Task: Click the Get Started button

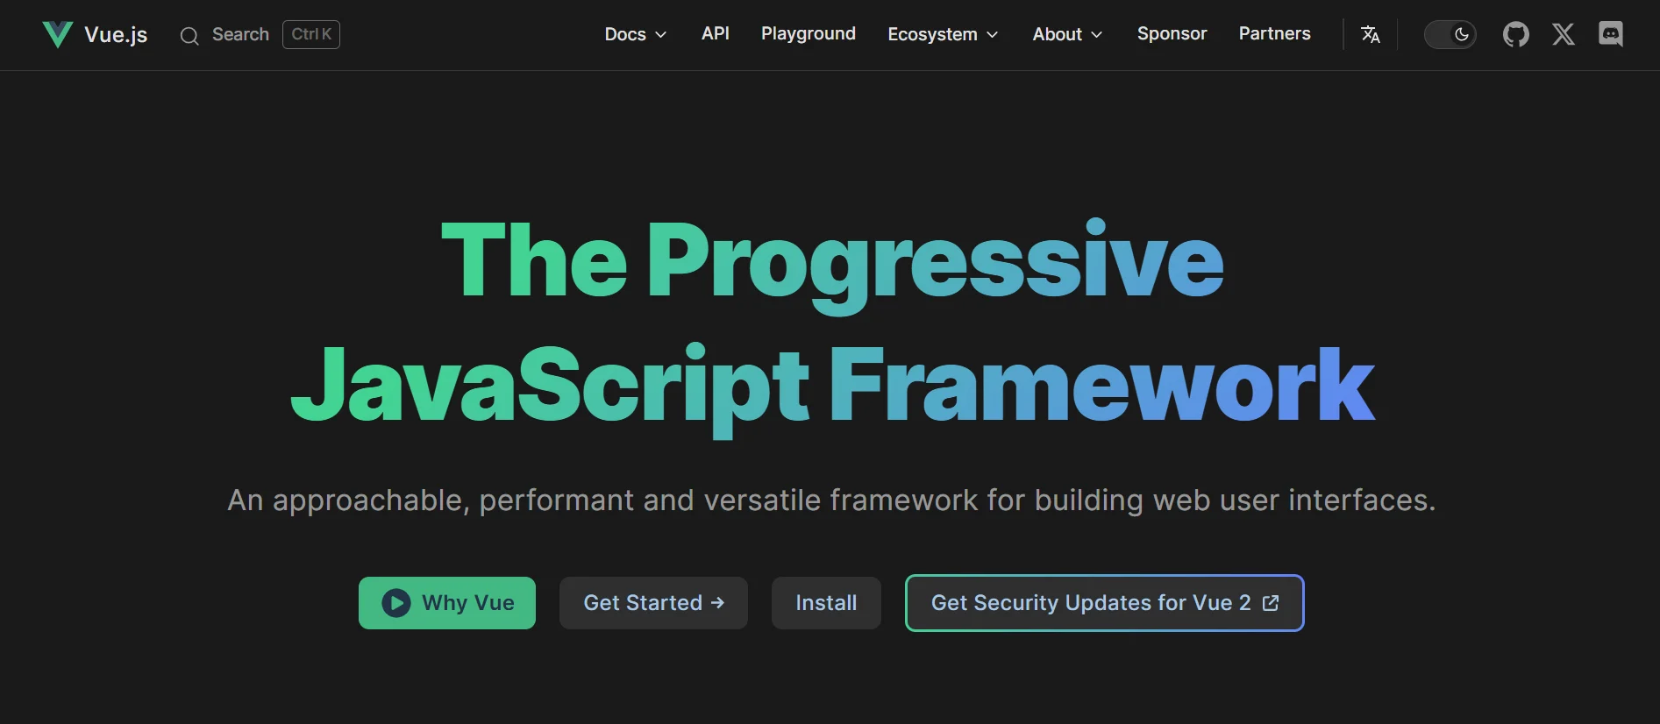Action: coord(653,603)
